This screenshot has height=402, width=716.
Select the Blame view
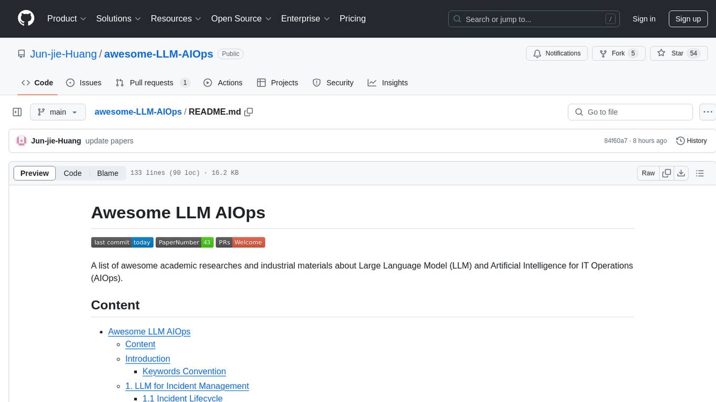(108, 173)
